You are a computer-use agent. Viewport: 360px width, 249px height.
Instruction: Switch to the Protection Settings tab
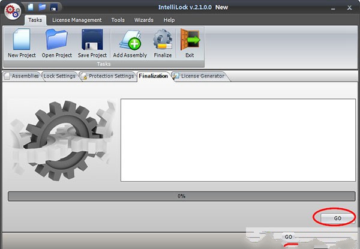[107, 76]
